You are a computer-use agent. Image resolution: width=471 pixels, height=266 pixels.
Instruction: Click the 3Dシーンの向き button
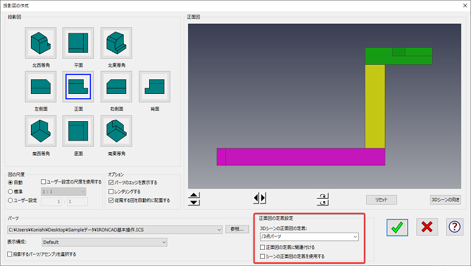coord(446,199)
